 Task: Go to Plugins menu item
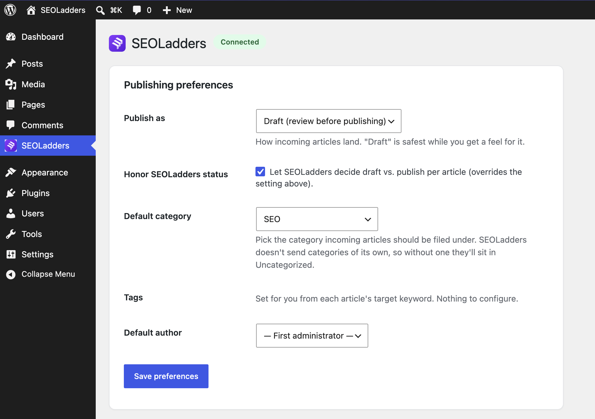click(x=48, y=193)
